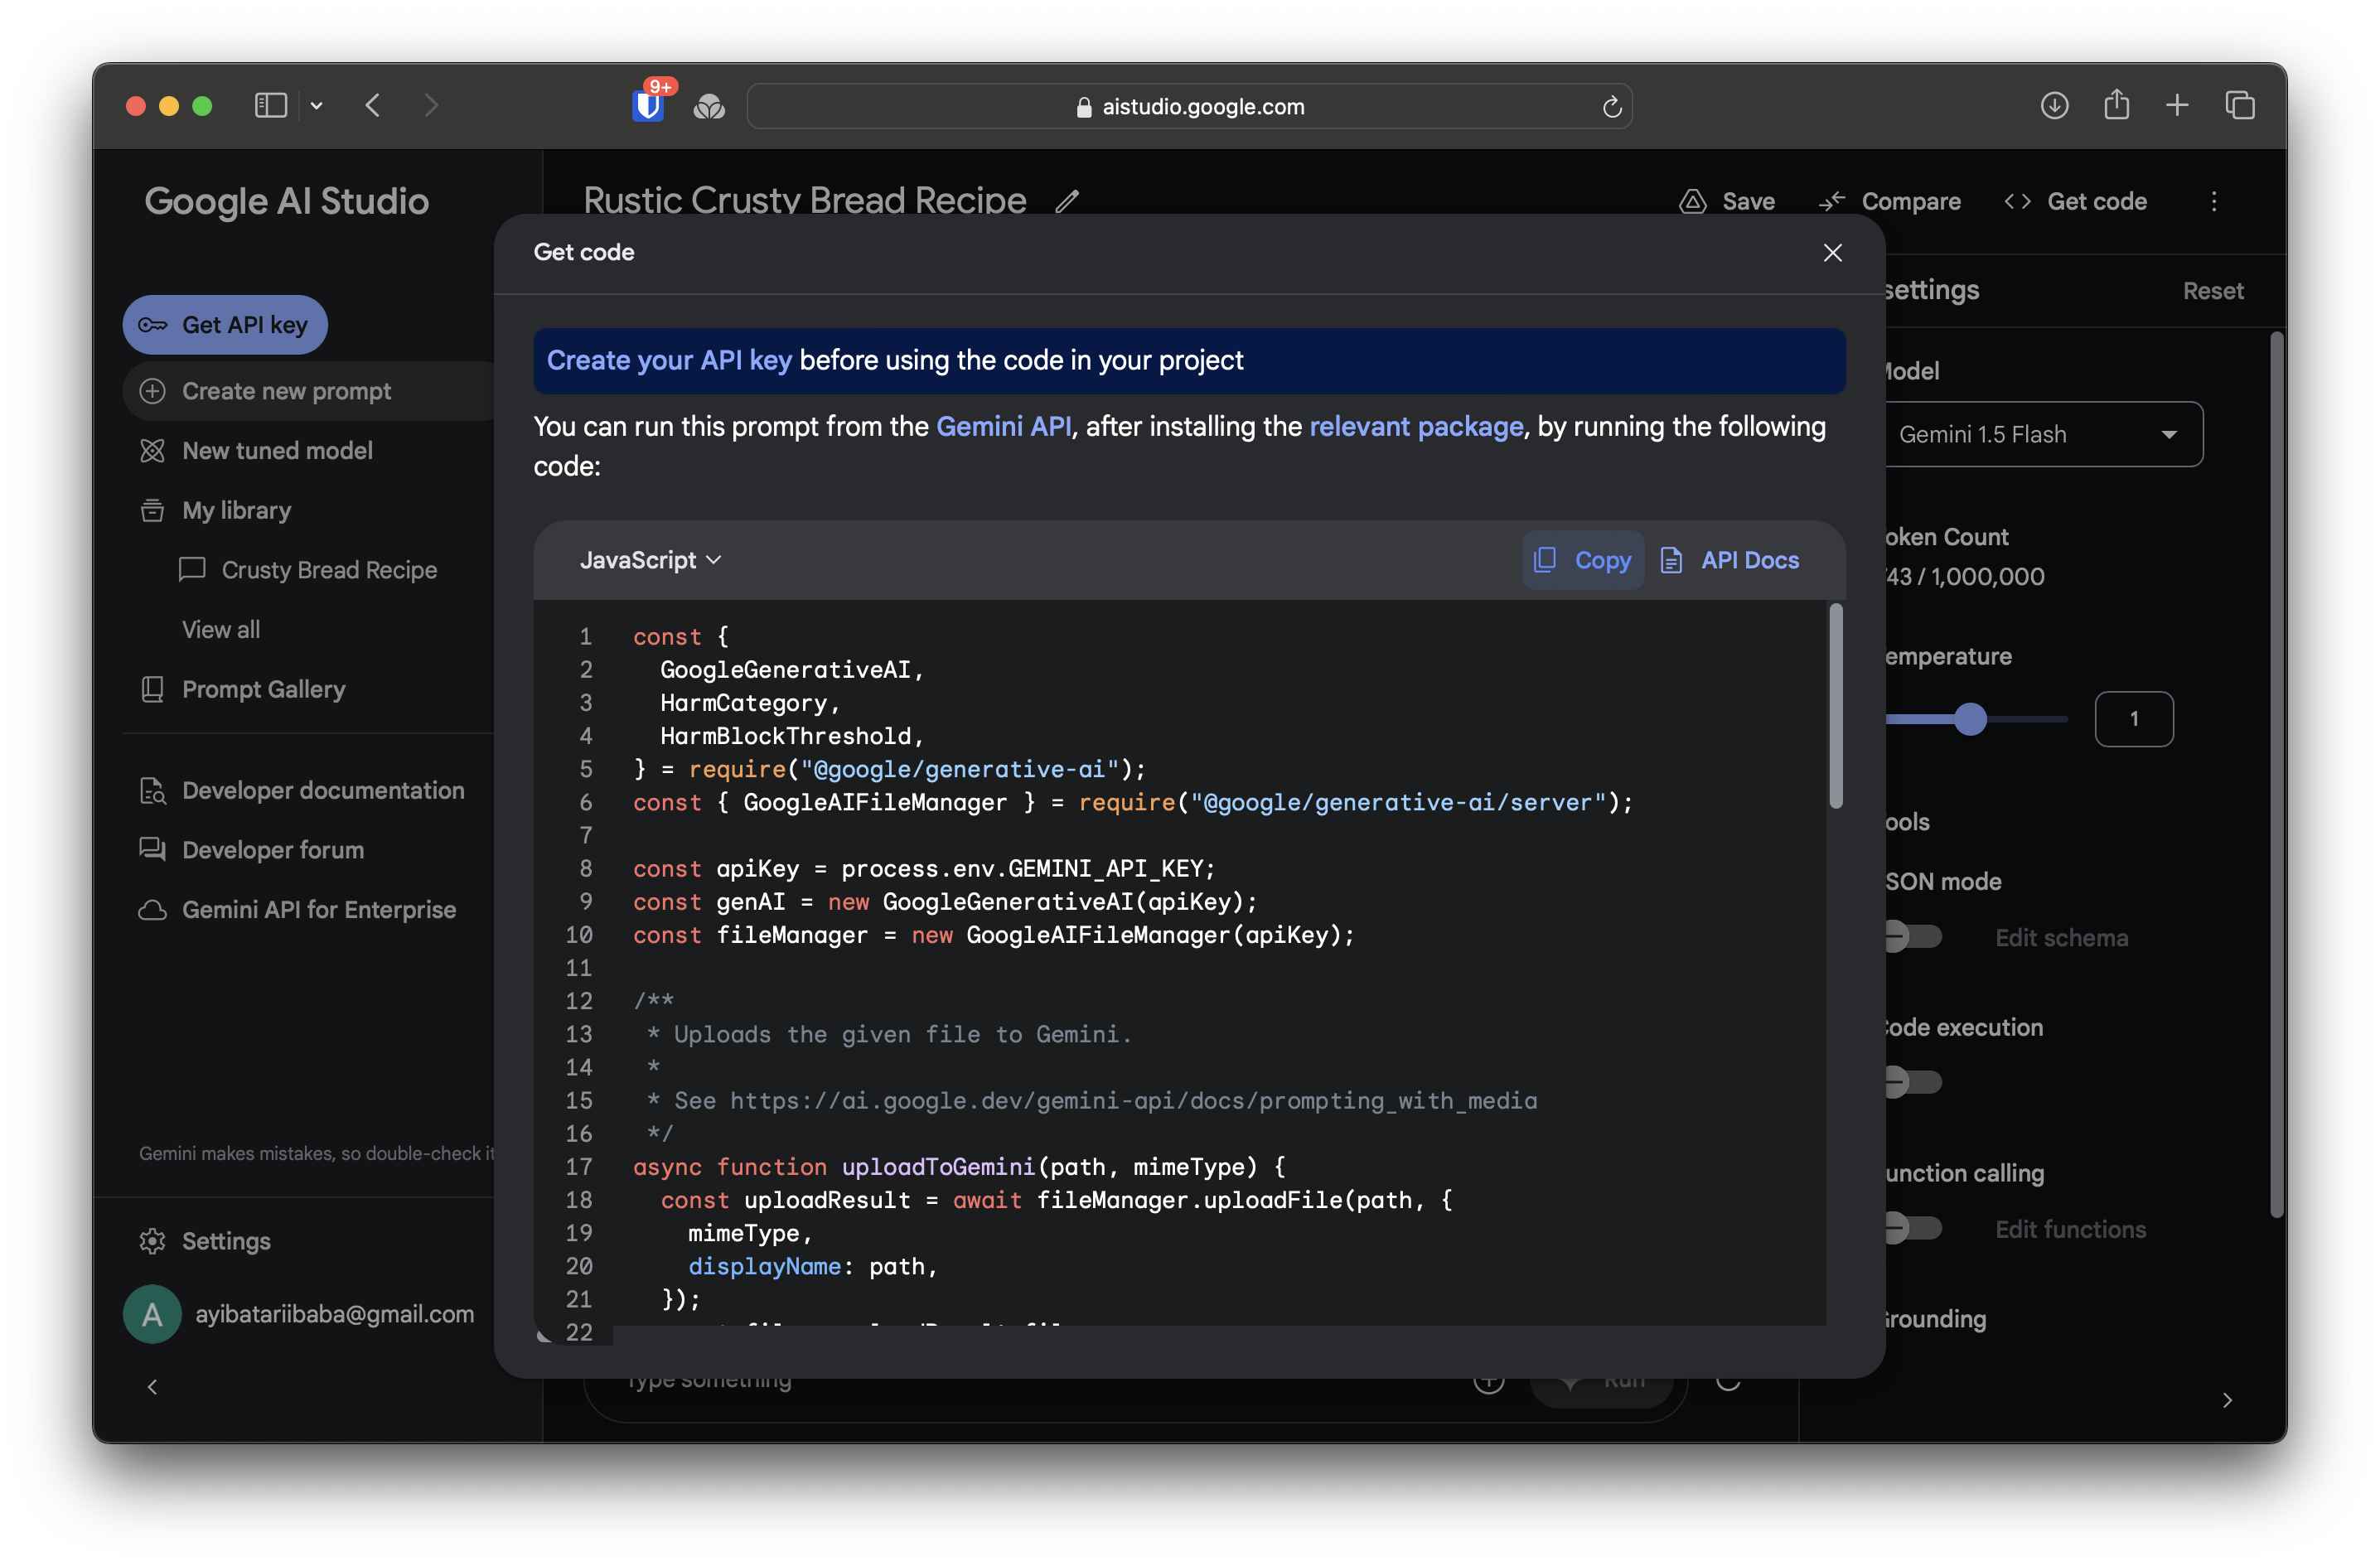The image size is (2380, 1566).
Task: Click the Gemini API for Enterprise cloud icon
Action: (x=152, y=910)
